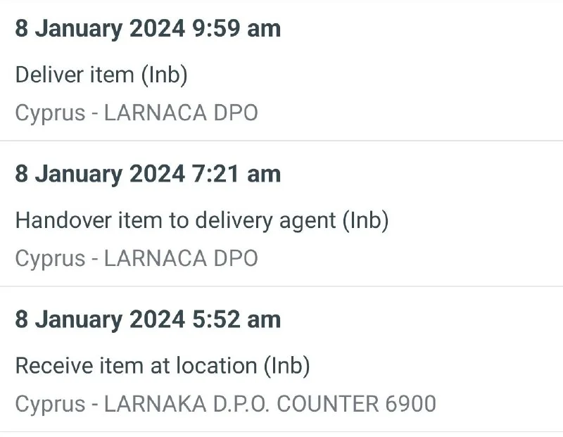
Task: Click the location under Deliver item
Action: pos(137,113)
